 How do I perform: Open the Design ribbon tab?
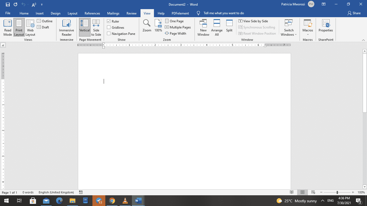55,13
